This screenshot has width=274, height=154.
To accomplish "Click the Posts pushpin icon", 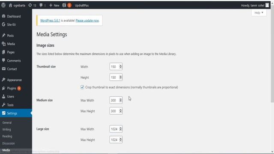I will [3, 35].
